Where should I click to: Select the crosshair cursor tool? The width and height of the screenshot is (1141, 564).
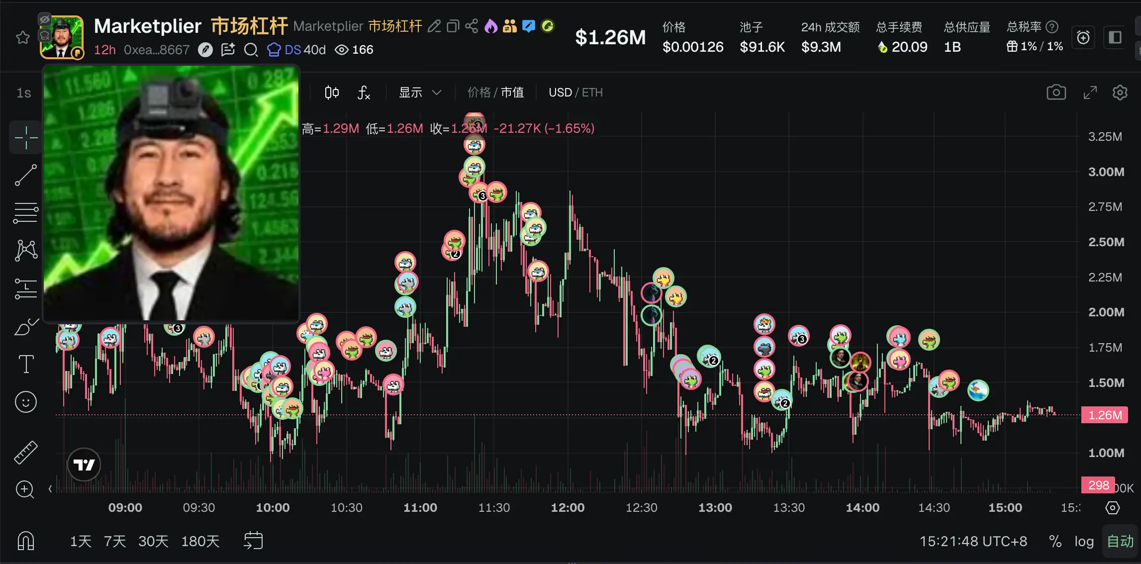[x=26, y=137]
